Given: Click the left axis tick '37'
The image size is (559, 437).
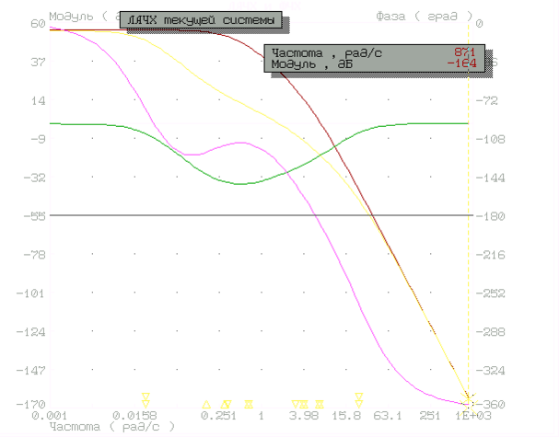Looking at the screenshot, I should [x=38, y=63].
